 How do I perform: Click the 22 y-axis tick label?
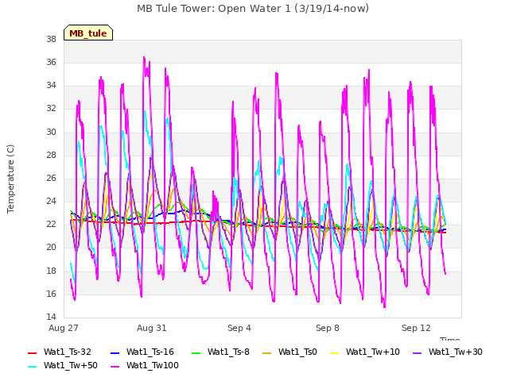click(51, 224)
